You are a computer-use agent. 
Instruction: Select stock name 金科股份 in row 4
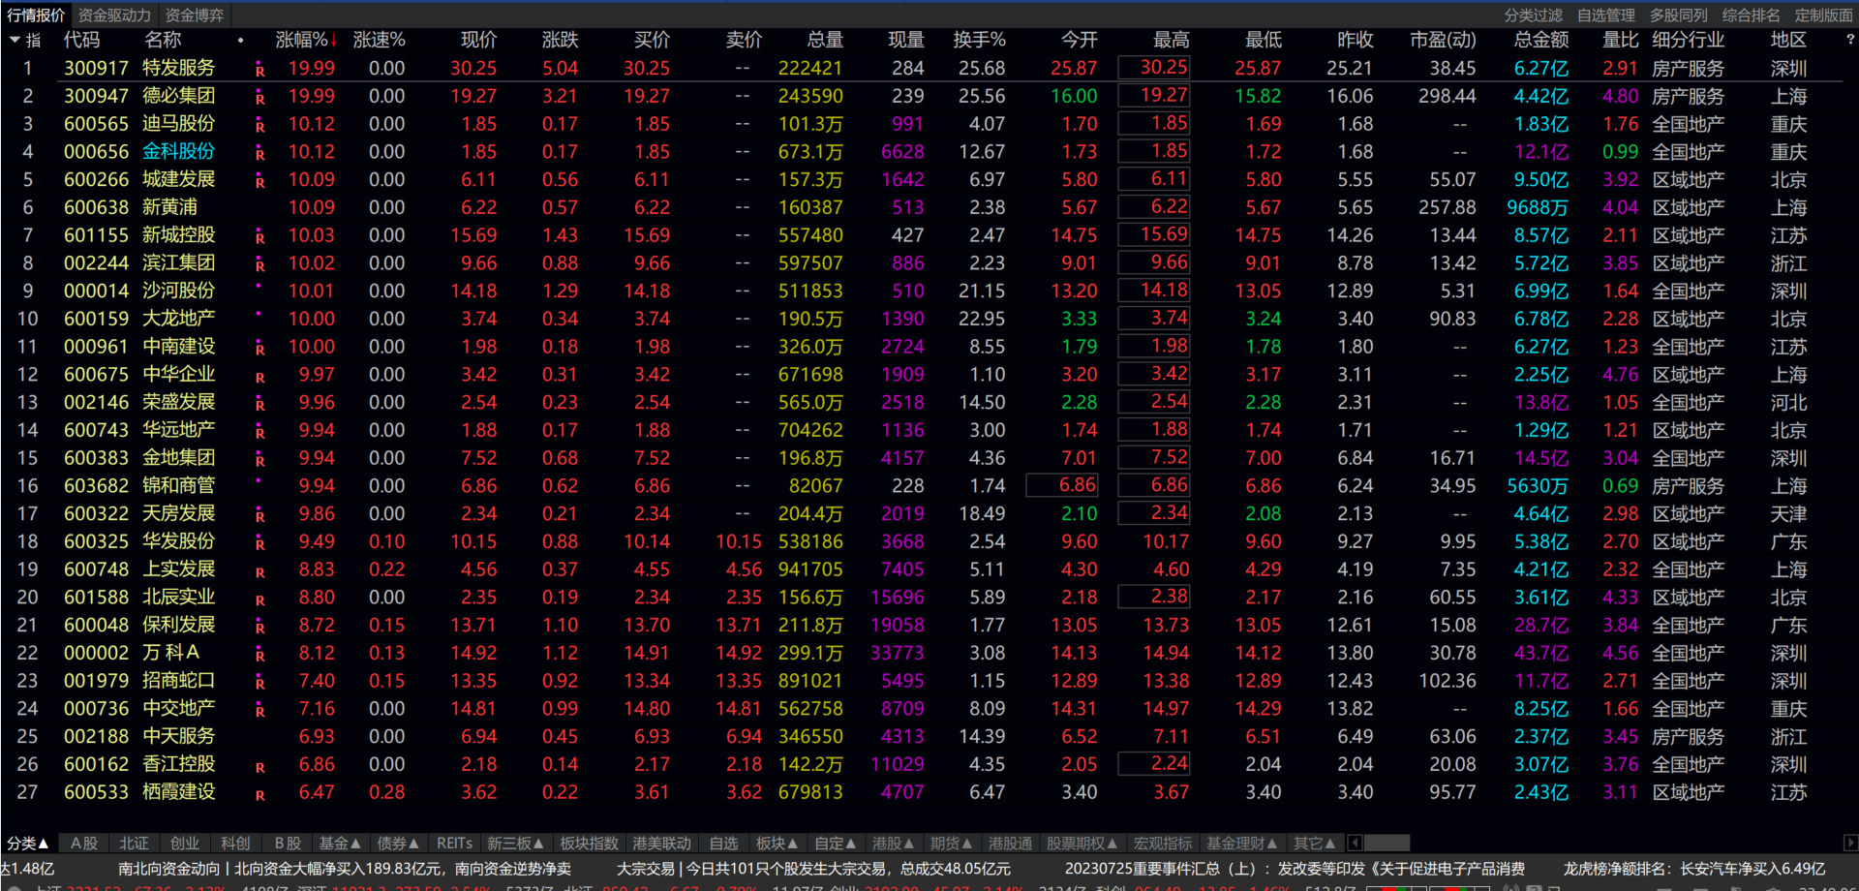point(178,151)
